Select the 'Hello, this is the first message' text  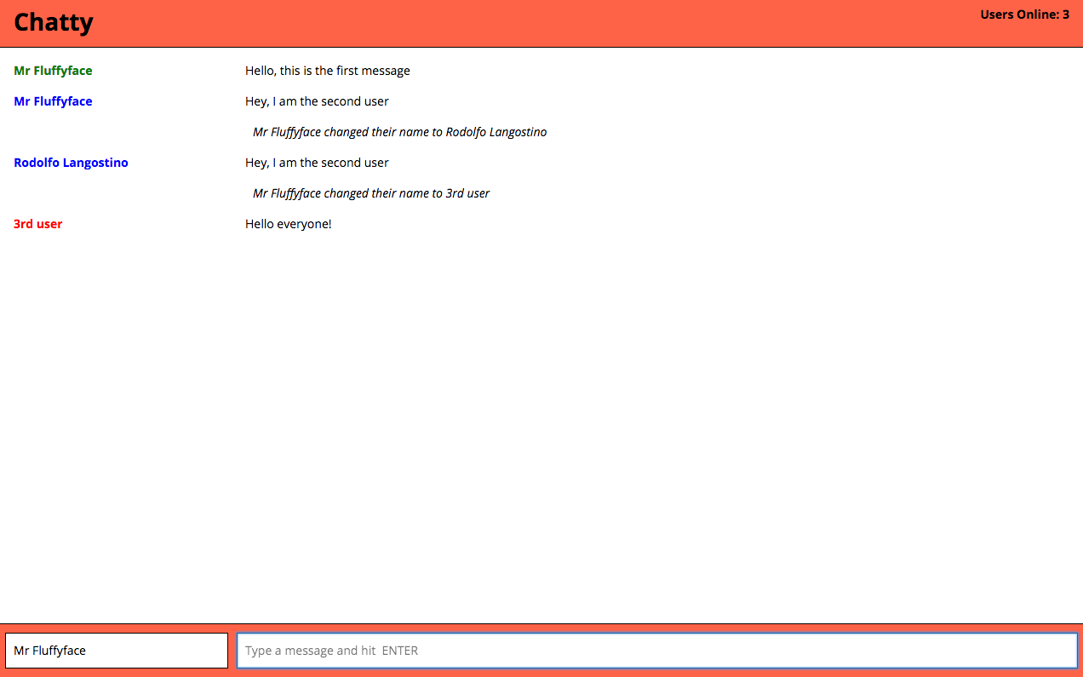[x=327, y=71]
